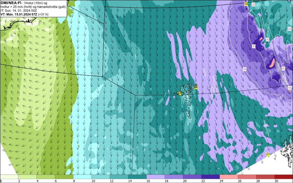Select the 20–22 m/s violet legend swatch
The image size is (293, 183).
click(192, 177)
